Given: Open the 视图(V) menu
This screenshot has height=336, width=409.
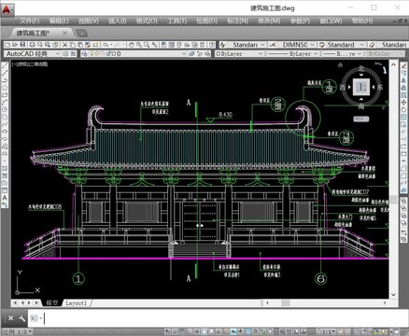Looking at the screenshot, I should tap(89, 21).
